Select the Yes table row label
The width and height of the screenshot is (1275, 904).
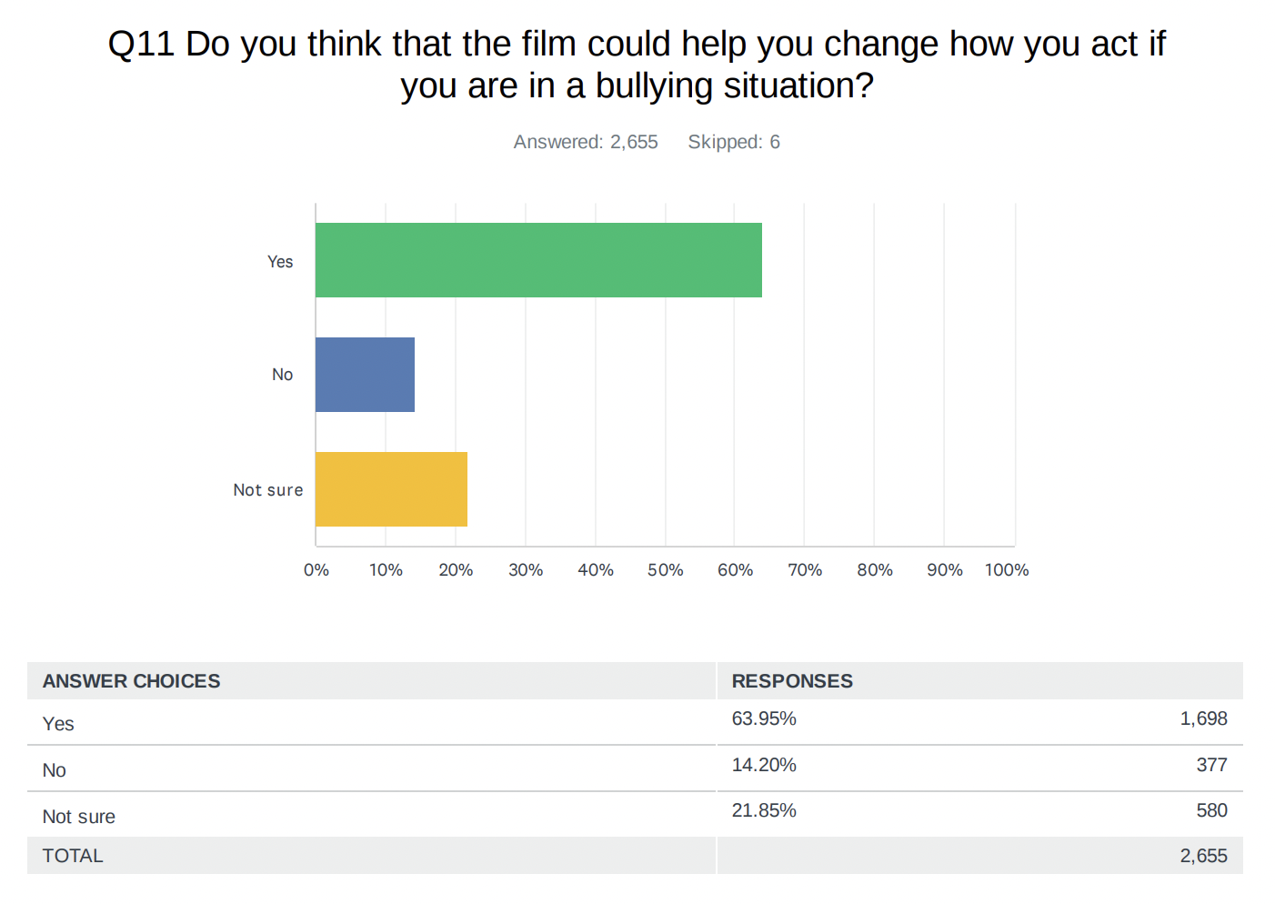58,724
